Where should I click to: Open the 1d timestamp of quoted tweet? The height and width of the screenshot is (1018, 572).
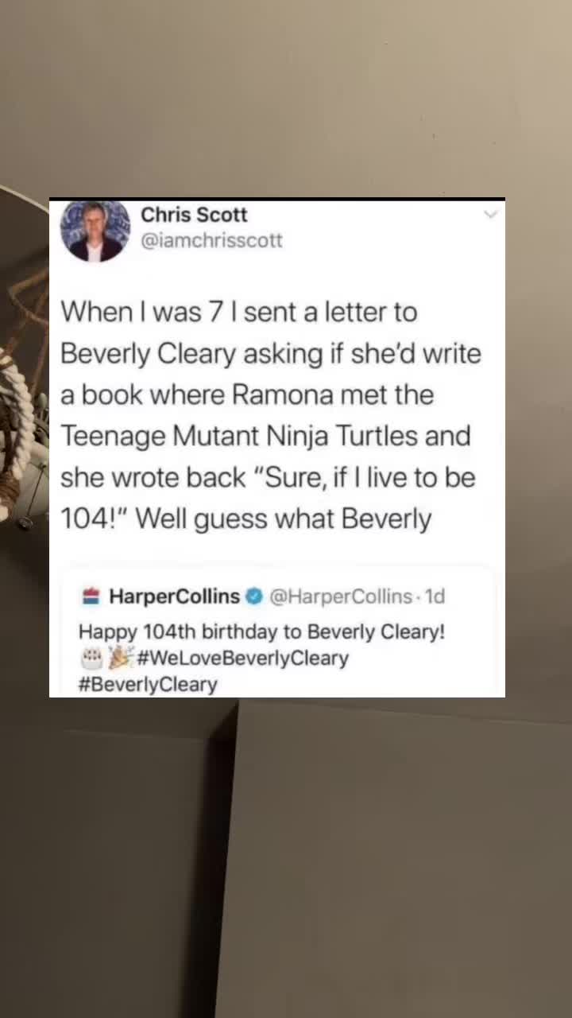point(435,596)
